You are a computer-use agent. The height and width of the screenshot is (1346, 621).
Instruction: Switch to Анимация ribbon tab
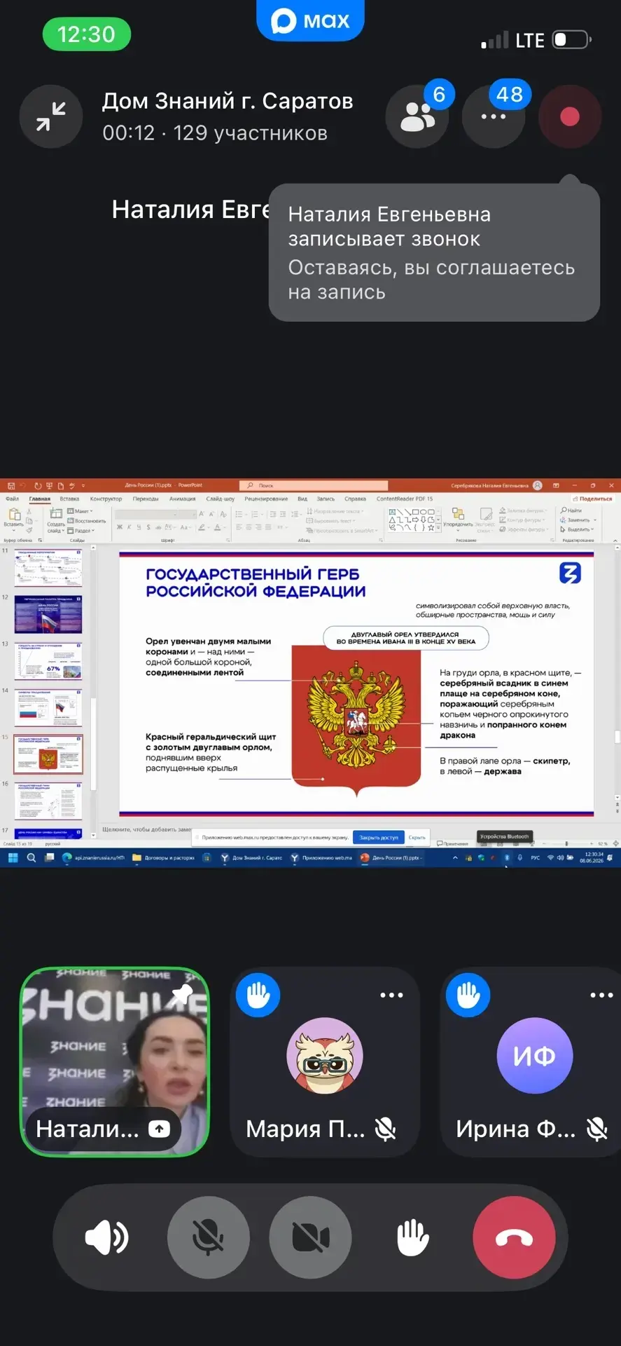pos(183,499)
